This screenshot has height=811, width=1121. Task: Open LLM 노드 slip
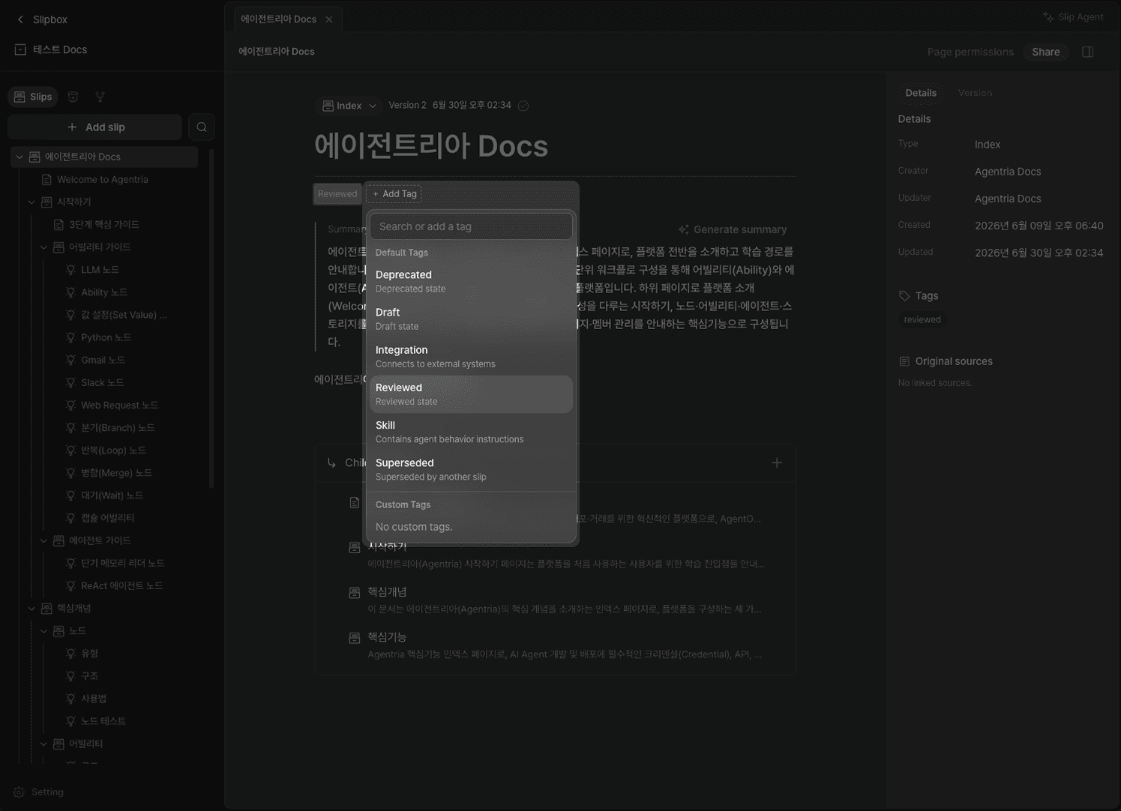(100, 269)
